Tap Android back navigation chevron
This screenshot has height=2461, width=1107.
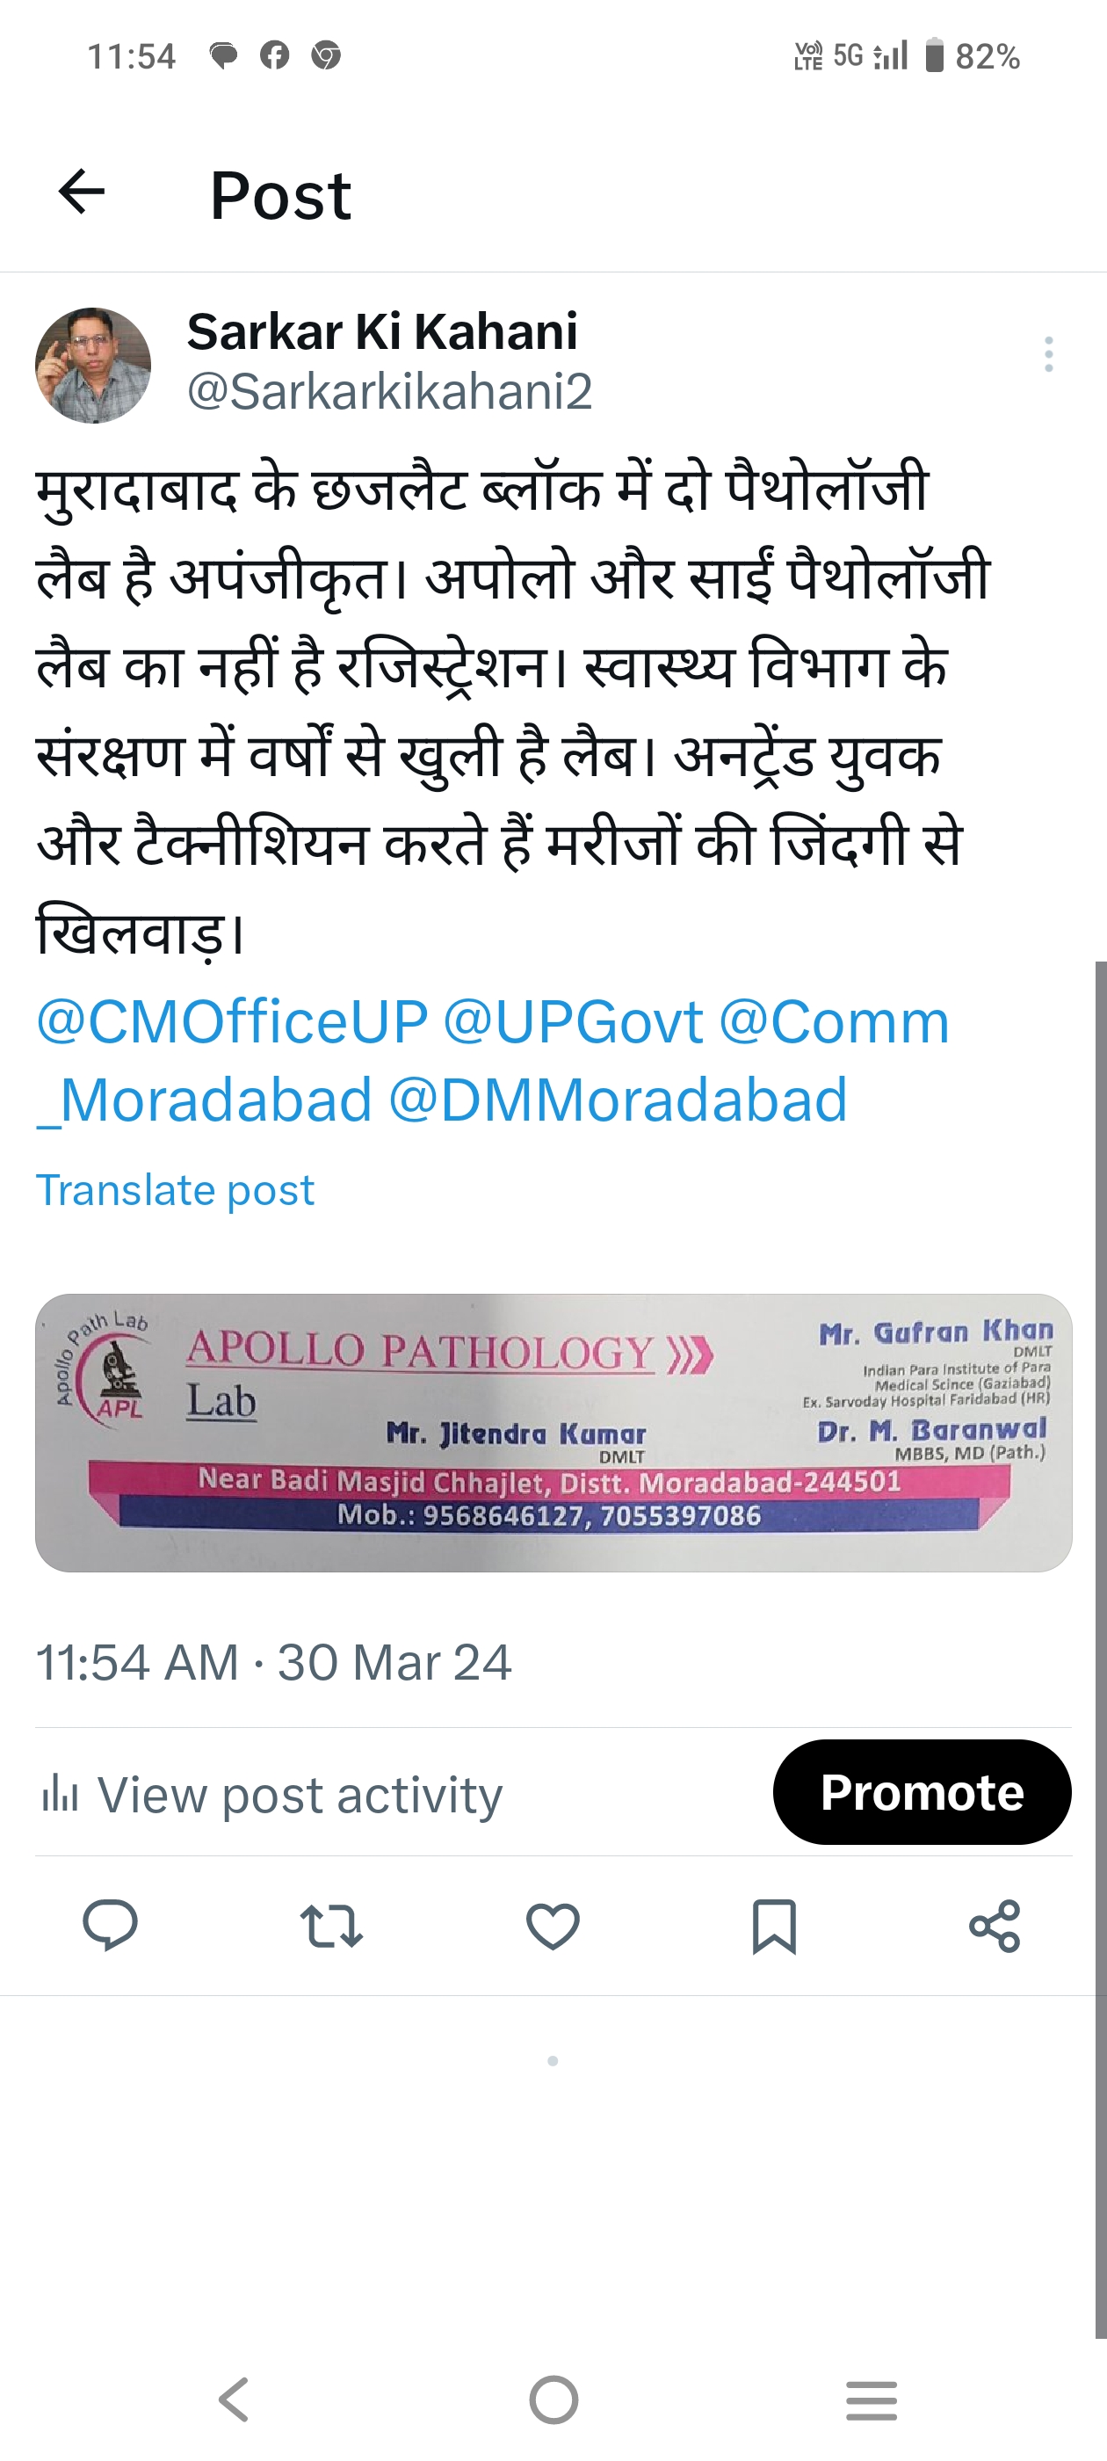tap(234, 2399)
